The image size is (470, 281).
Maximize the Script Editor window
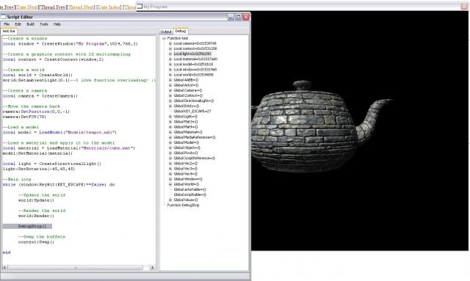(238, 17)
